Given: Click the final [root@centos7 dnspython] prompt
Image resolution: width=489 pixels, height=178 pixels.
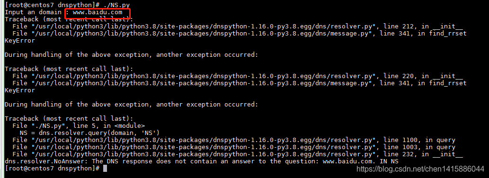Looking at the screenshot, I should [x=52, y=169].
